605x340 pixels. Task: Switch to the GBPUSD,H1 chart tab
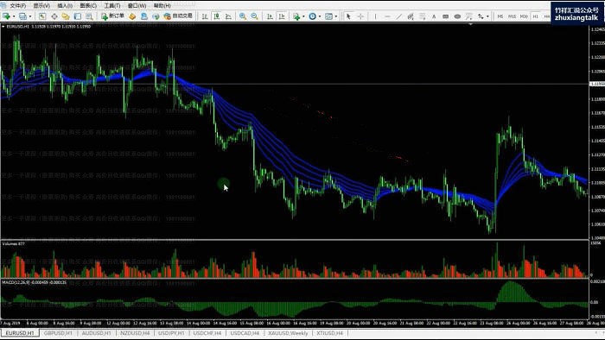58,333
